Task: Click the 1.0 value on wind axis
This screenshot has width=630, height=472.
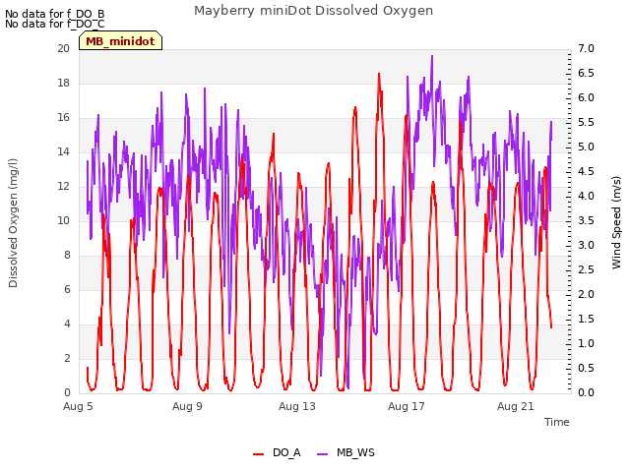Action: point(586,343)
